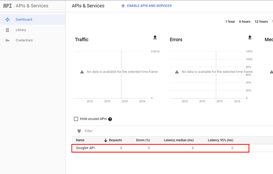Click the median latency value for Google+ API
Screen dimensions: 273x174
192,148
